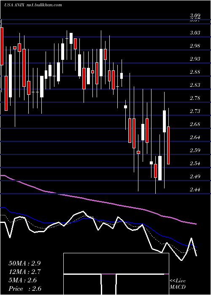Click the 50MA : 2.9 readout

24,263
